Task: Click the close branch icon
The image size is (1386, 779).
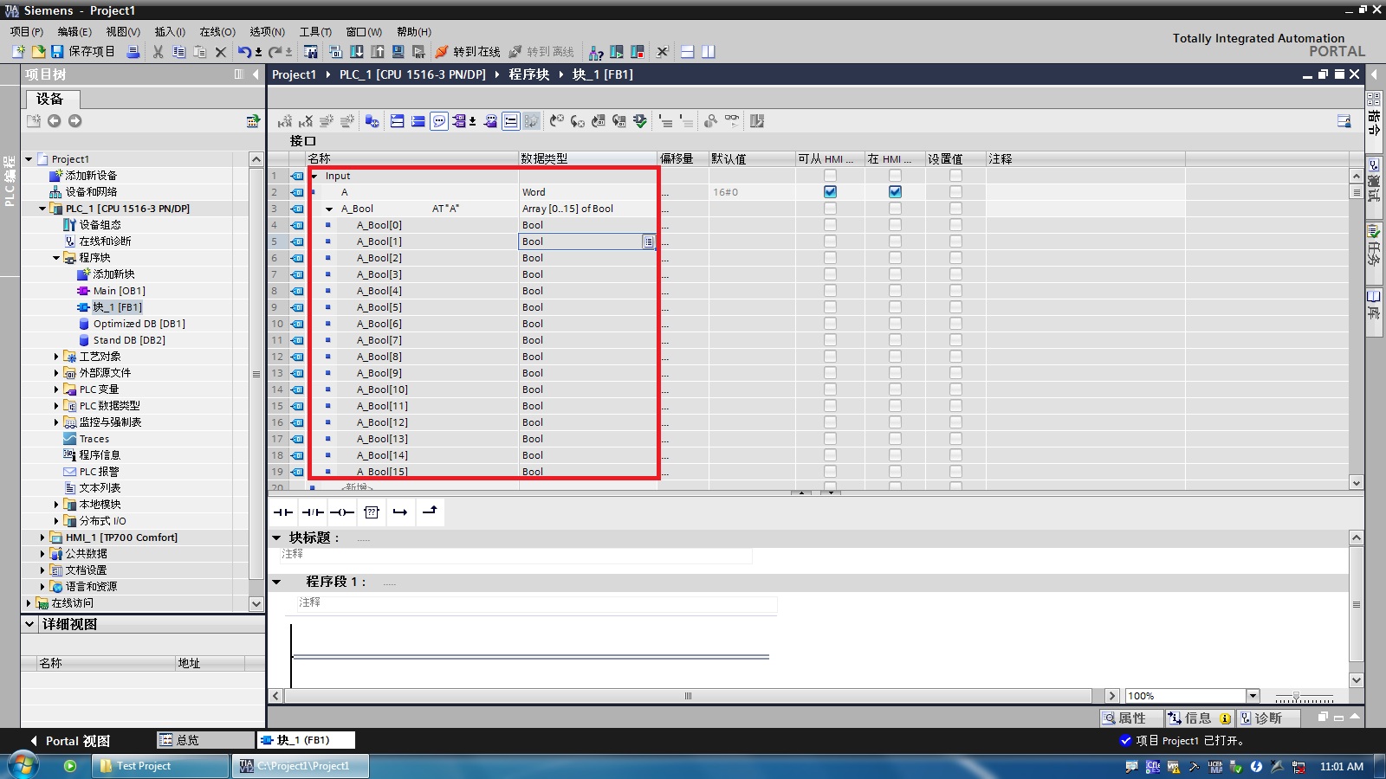Action: point(430,512)
